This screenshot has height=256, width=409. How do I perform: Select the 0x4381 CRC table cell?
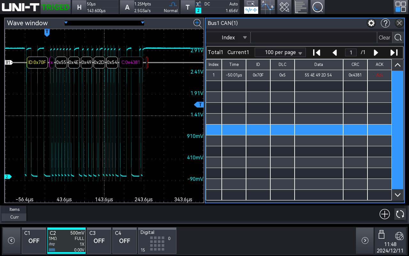(x=355, y=75)
